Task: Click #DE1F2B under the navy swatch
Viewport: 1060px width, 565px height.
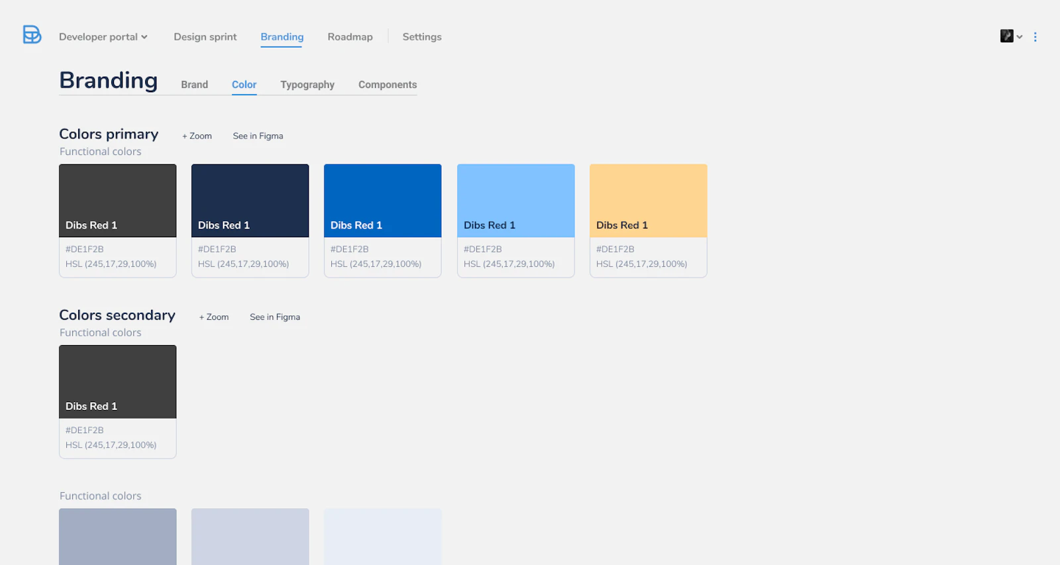Action: [x=217, y=249]
